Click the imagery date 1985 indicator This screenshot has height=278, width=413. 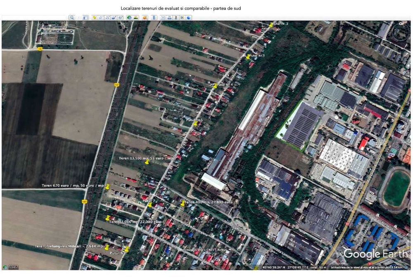[x=13, y=267]
